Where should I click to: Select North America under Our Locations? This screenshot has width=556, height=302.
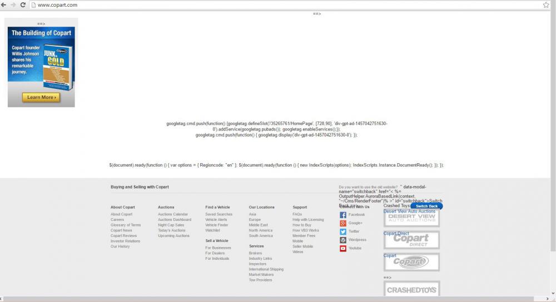click(x=261, y=230)
